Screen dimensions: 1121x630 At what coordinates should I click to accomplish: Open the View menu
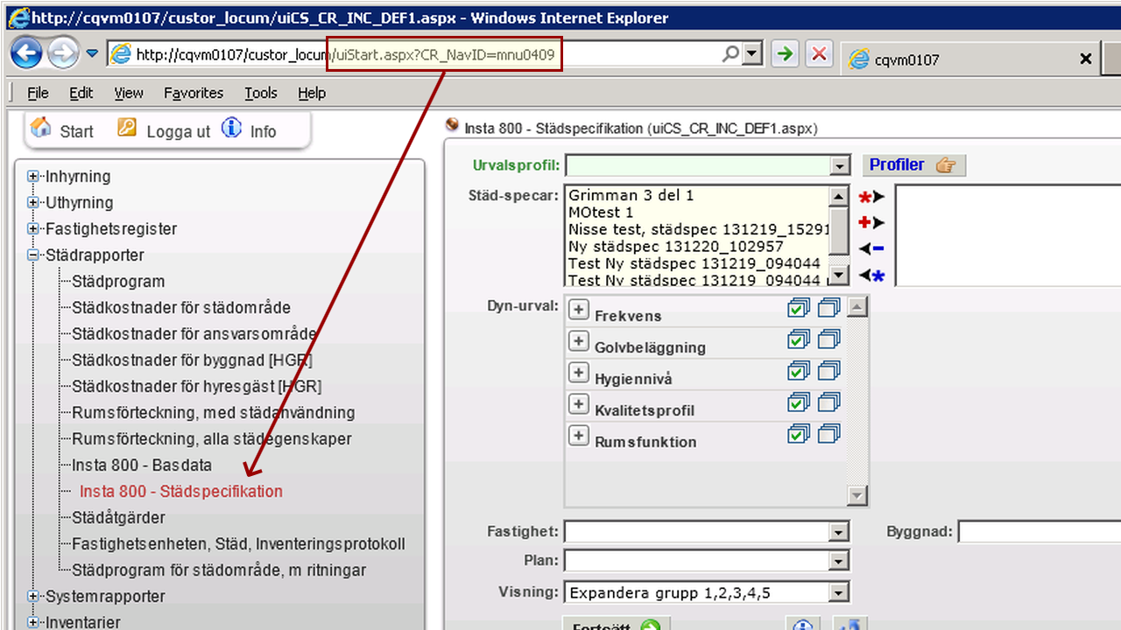129,93
